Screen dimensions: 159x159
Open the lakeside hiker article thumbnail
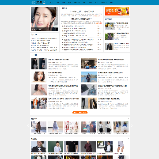point(89,77)
